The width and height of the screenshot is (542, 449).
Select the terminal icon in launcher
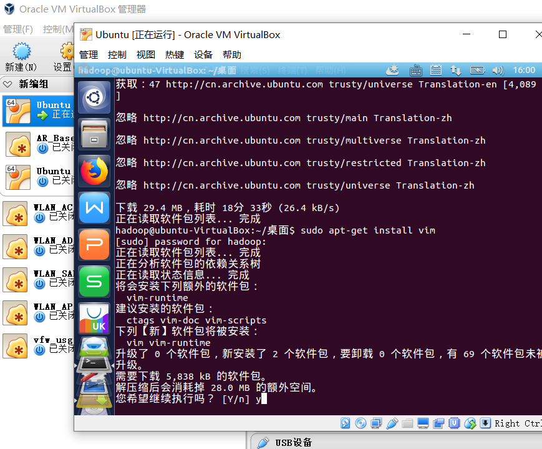click(94, 363)
